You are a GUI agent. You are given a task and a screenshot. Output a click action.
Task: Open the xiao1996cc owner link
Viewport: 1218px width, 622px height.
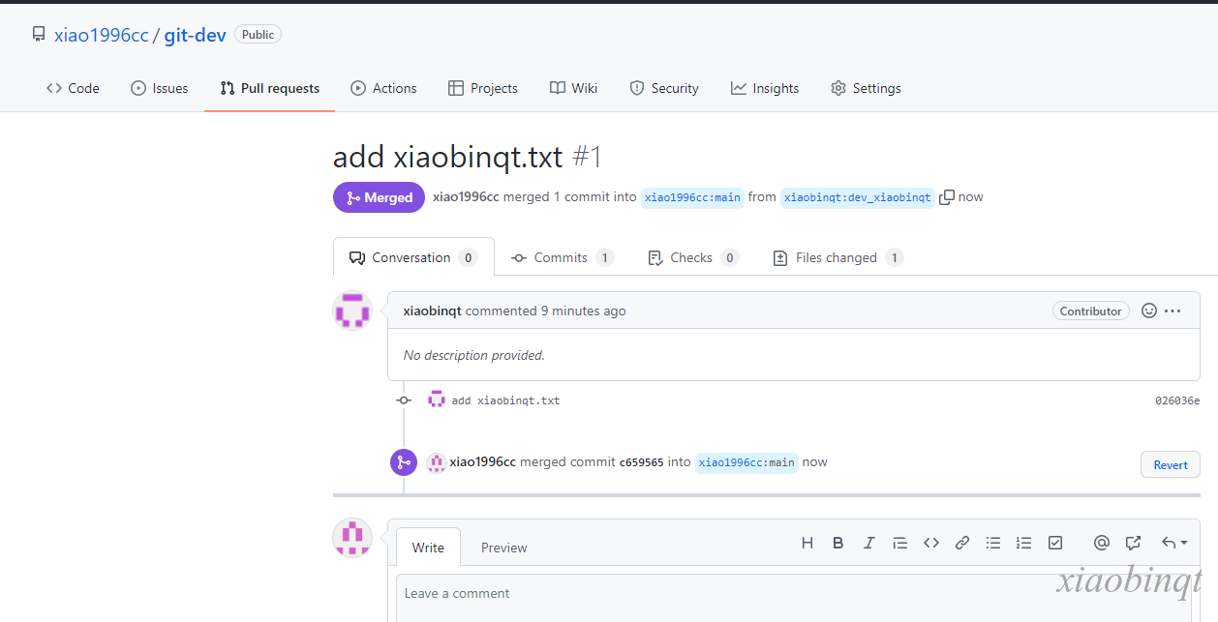102,35
